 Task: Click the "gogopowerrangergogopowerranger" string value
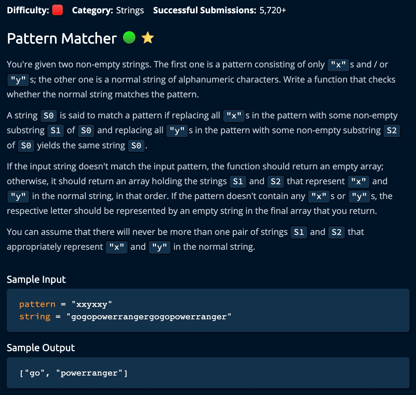point(149,317)
